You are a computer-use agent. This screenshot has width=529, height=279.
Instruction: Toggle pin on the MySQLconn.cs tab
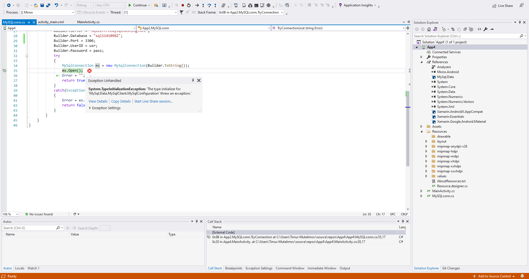point(29,22)
